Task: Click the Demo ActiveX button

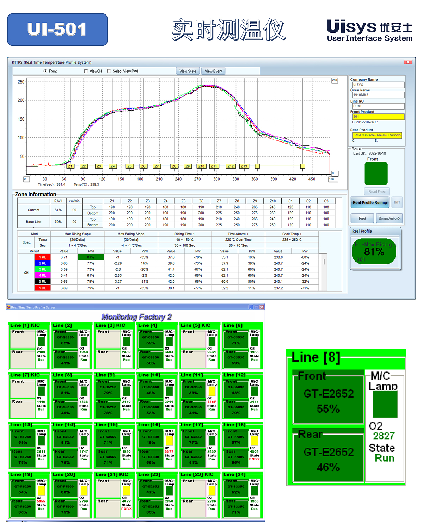Action: pyautogui.click(x=389, y=219)
